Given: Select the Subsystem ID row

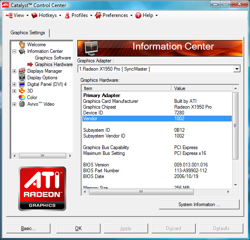Looking at the screenshot, I should 157,130.
